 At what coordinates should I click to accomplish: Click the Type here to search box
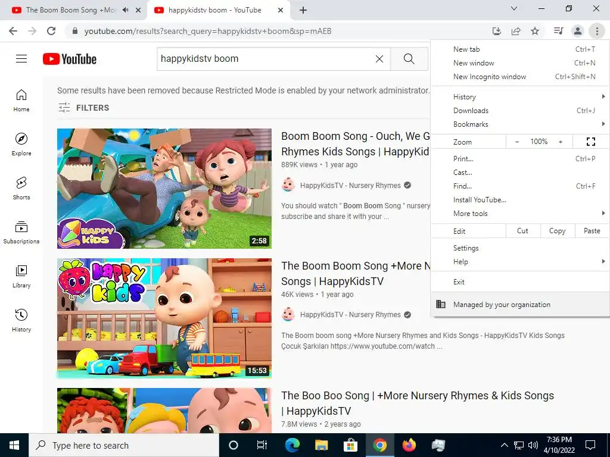click(124, 445)
